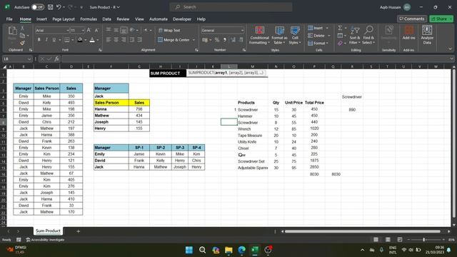Click the horizontal scrollbar
Image resolution: width=457 pixels, height=257 pixels.
click(x=363, y=231)
